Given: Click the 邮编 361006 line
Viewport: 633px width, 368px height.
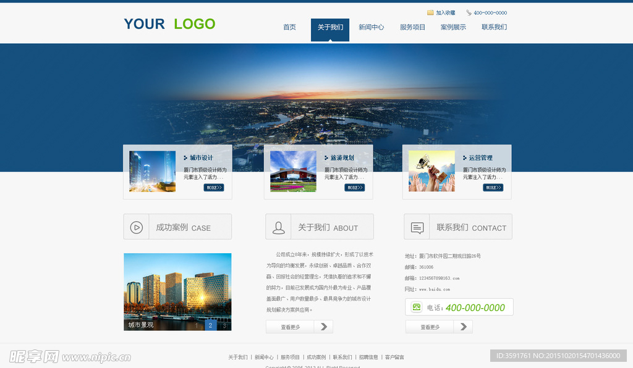Looking at the screenshot, I should click(x=419, y=267).
